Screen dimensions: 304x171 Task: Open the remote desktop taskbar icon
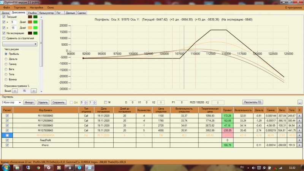[28, 168]
